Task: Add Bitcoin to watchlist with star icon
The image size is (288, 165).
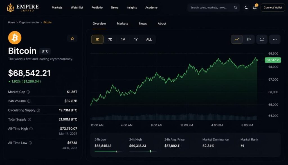Action: tap(72, 38)
